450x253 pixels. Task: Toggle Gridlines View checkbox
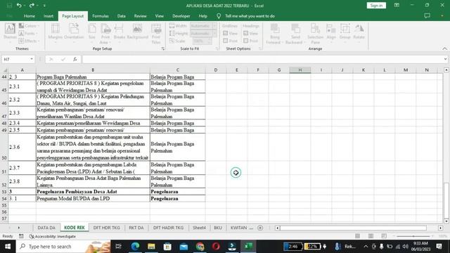(x=226, y=33)
